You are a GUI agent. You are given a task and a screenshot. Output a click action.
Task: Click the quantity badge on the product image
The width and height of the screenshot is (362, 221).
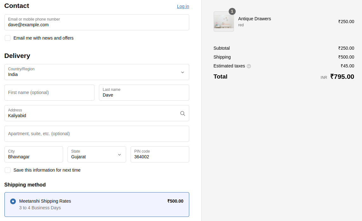pos(232,11)
